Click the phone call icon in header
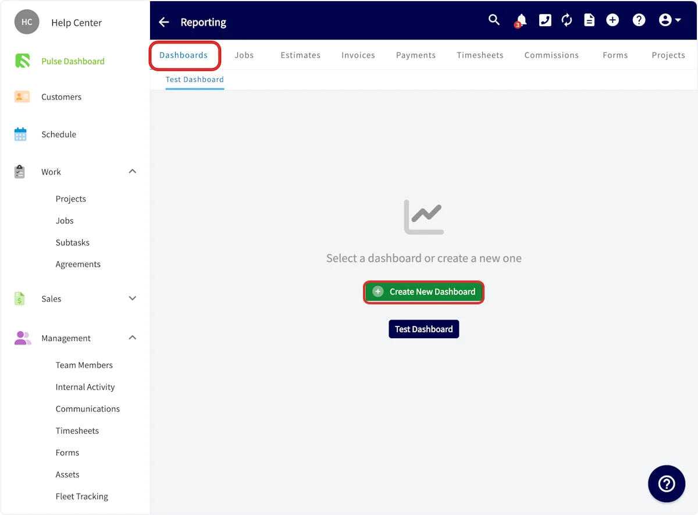Image resolution: width=698 pixels, height=515 pixels. pos(545,20)
